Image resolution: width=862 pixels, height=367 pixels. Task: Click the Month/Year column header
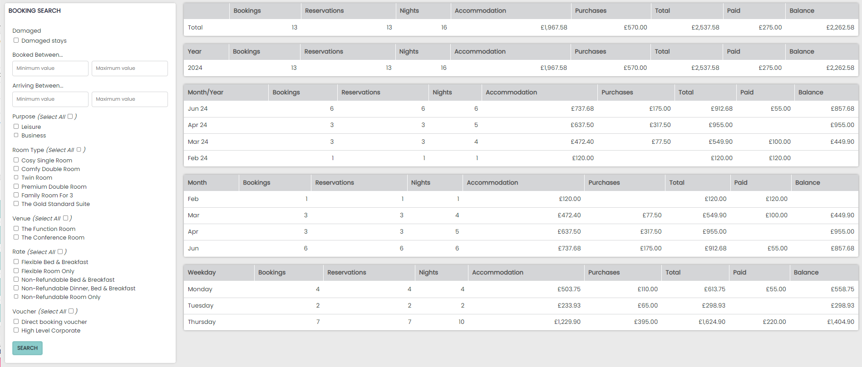pyautogui.click(x=206, y=92)
